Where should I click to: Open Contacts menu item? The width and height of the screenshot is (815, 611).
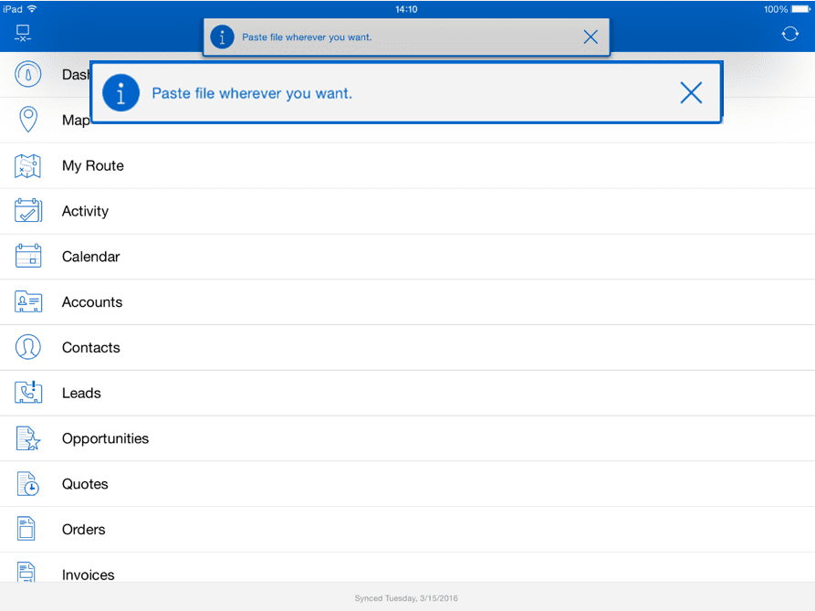(407, 347)
